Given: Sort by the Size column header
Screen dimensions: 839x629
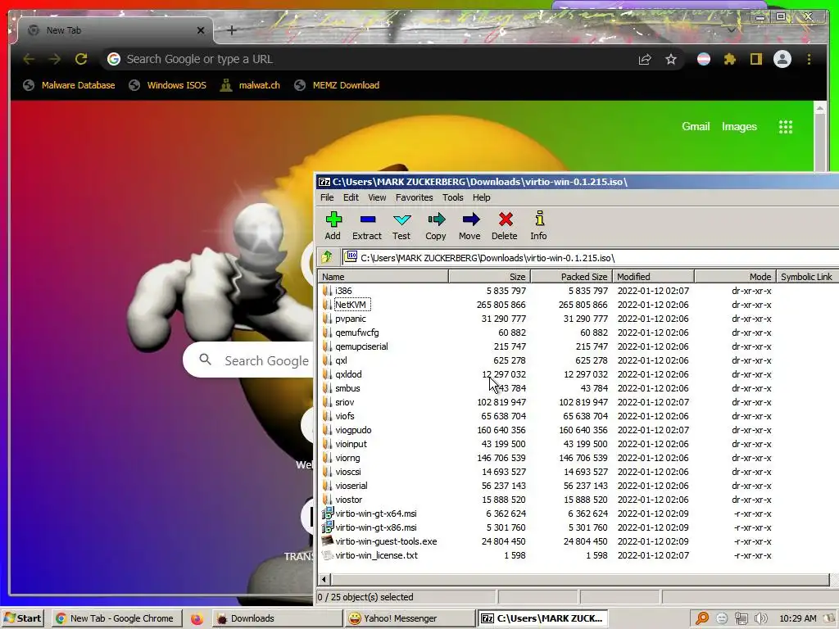Looking at the screenshot, I should 489,277.
